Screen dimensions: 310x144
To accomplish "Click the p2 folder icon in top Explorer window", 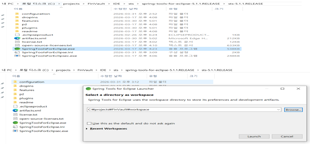I will [x=17, y=24].
